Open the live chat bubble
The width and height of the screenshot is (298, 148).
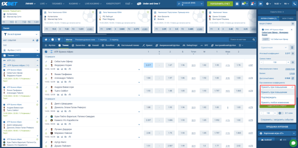(293, 143)
